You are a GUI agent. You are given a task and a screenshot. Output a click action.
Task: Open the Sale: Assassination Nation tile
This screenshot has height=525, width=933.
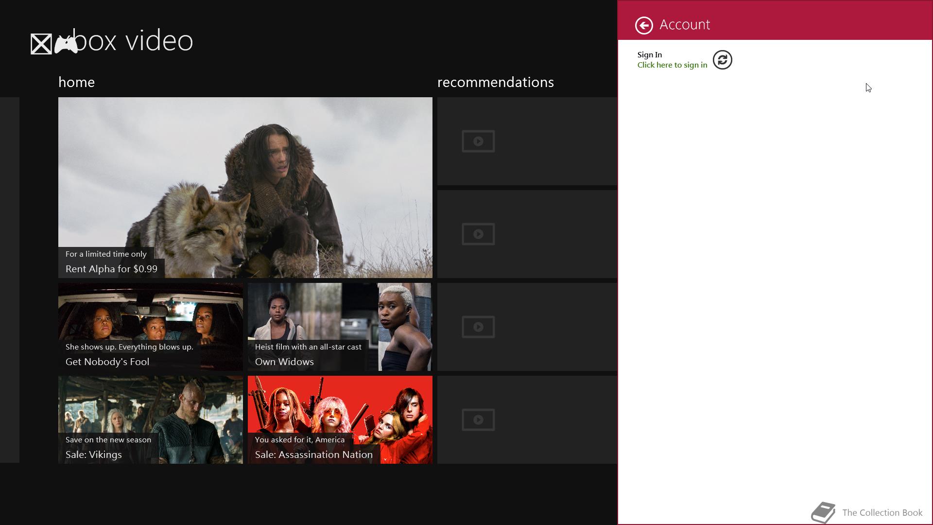click(340, 420)
